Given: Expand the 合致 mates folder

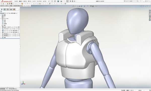Looking at the screenshot, I should [1, 37].
